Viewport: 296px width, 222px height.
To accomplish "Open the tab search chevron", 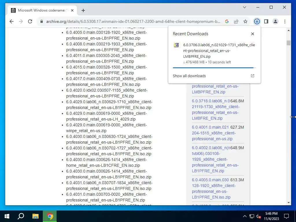I will (245, 7).
